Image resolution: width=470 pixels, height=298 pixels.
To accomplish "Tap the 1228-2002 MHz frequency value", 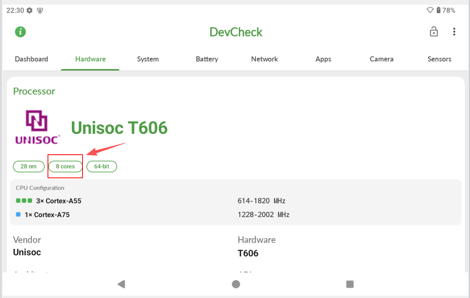I will click(263, 215).
